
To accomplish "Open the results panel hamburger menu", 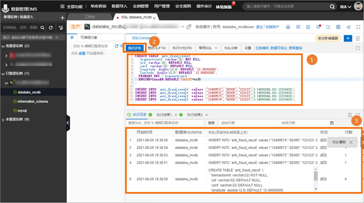I will coord(350,115).
